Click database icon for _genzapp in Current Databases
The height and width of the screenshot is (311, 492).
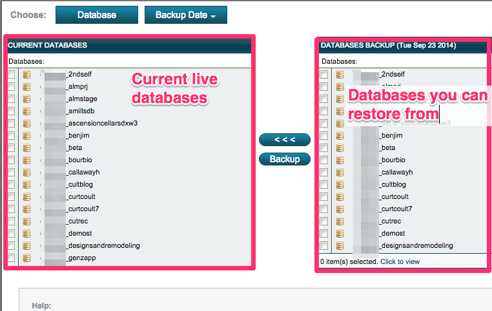(27, 258)
